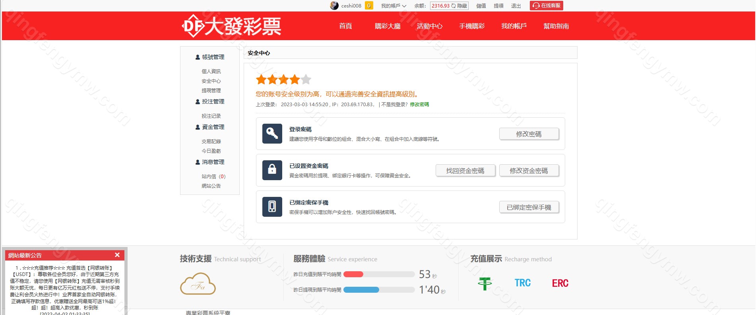Viewport: 756px width, 315px height.
Task: Click the green Tether USDT icon
Action: tap(485, 283)
